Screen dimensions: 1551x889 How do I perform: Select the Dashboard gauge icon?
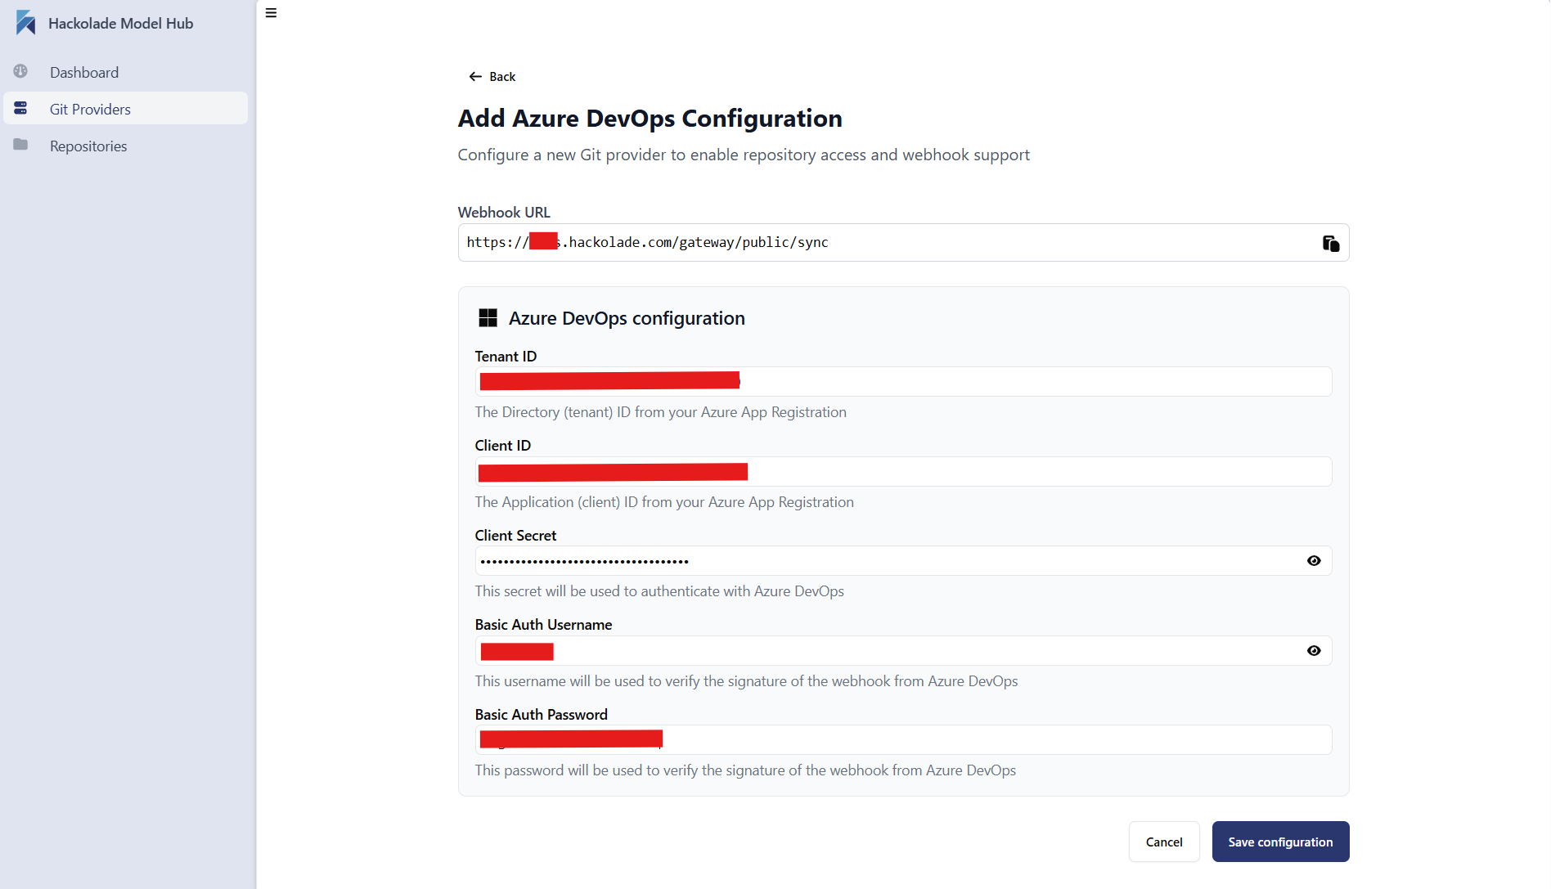click(20, 71)
